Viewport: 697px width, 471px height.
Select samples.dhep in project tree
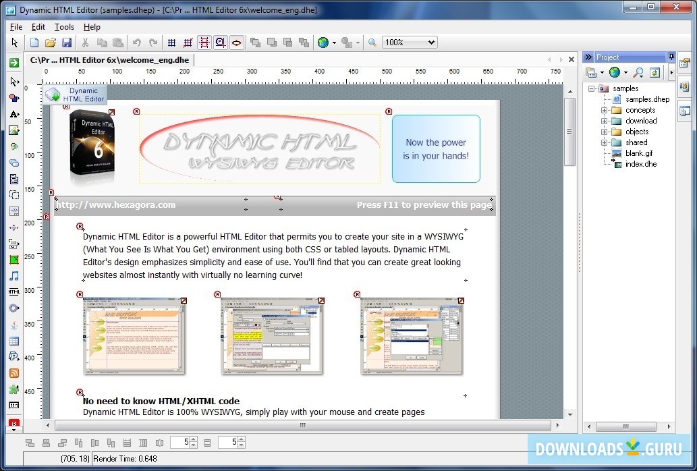648,99
